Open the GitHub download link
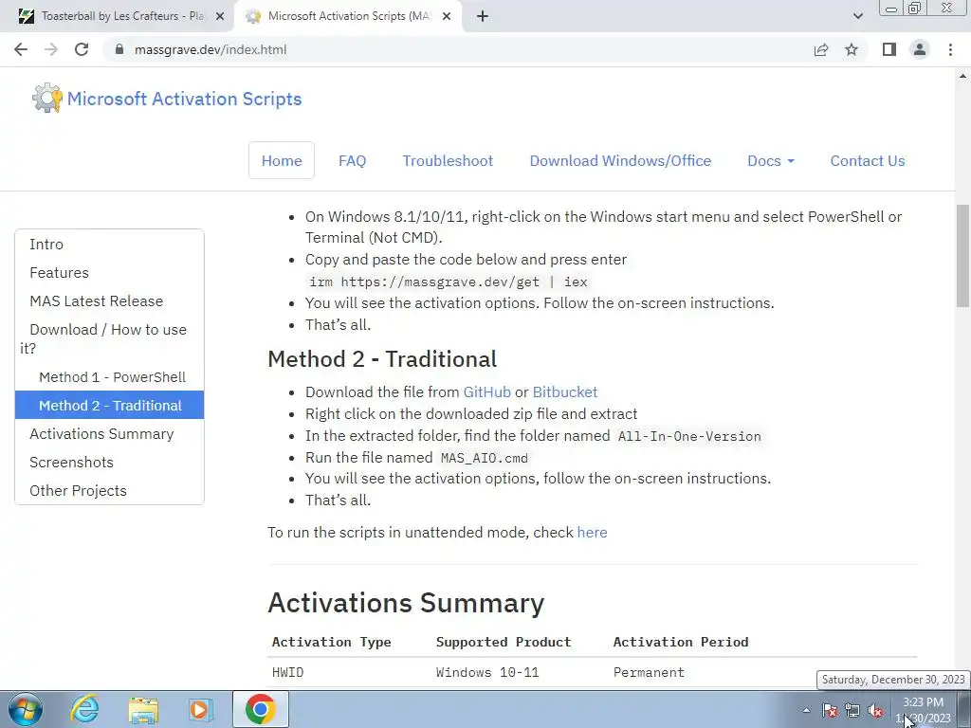 tap(486, 392)
